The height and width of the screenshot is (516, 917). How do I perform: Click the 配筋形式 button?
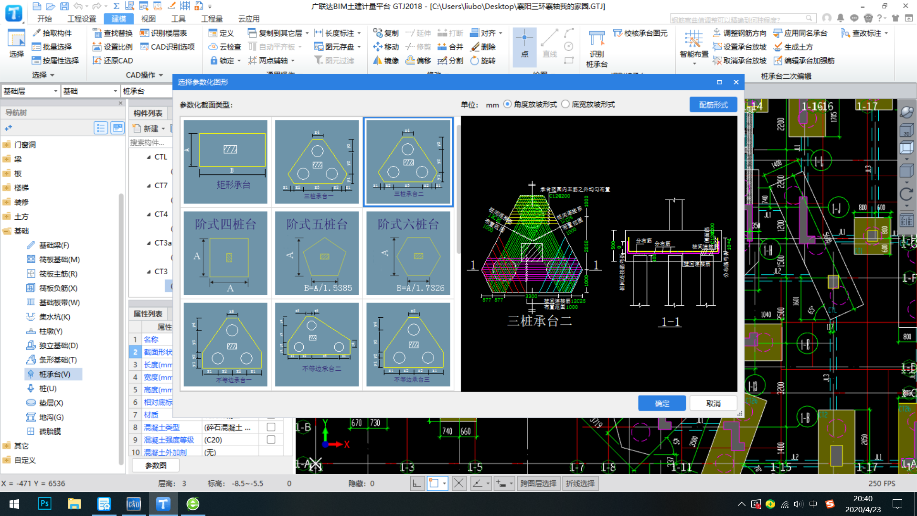click(x=713, y=105)
